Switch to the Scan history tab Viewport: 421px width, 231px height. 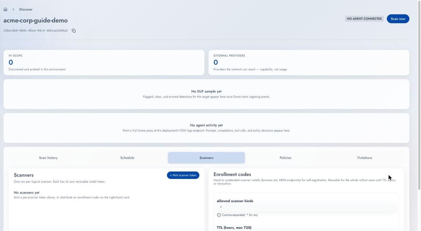[48, 158]
